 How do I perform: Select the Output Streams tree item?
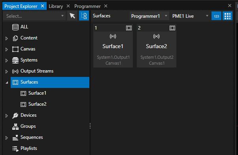coord(37,71)
